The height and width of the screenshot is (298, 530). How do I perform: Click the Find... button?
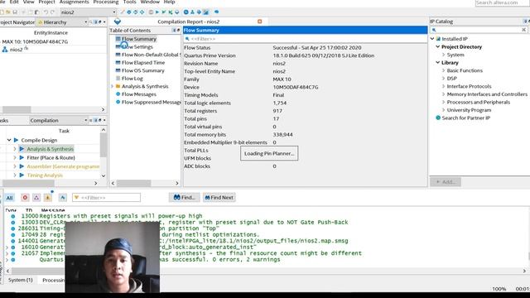[x=184, y=197]
